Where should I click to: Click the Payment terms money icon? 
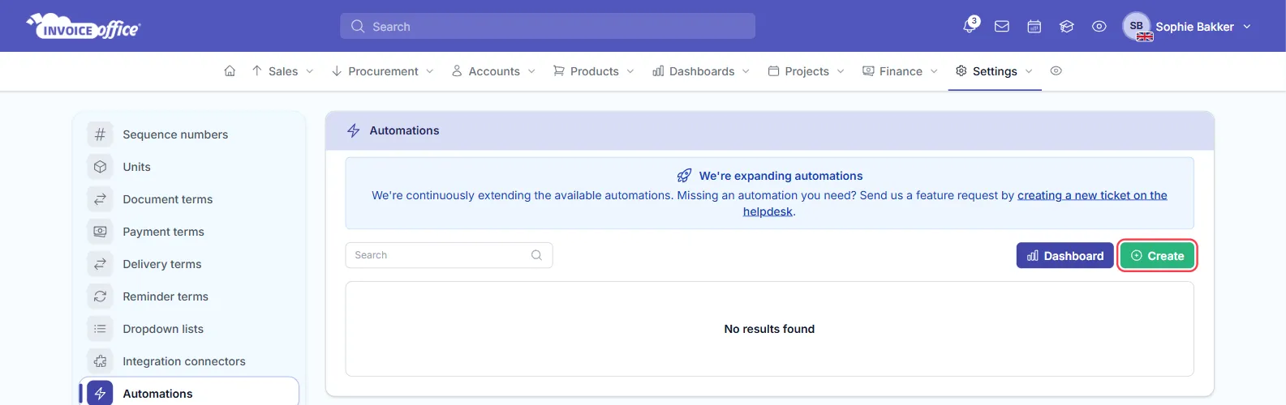[x=100, y=232]
